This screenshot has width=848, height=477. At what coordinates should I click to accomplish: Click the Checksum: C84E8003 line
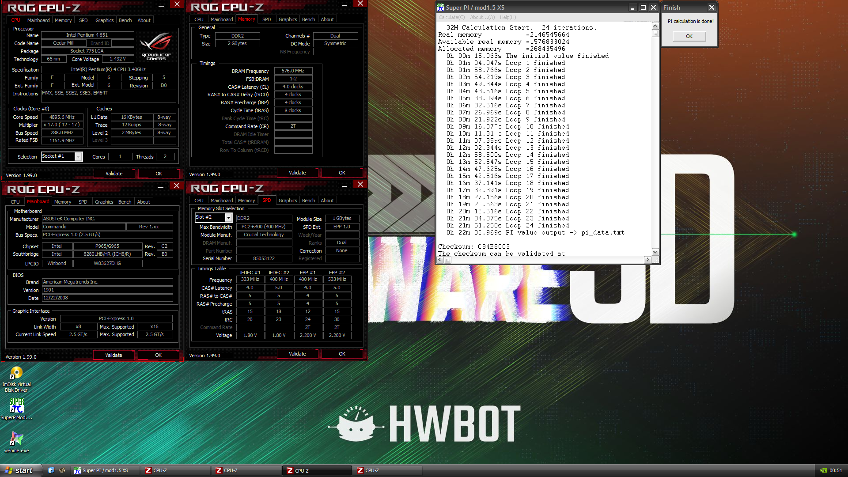pyautogui.click(x=474, y=246)
